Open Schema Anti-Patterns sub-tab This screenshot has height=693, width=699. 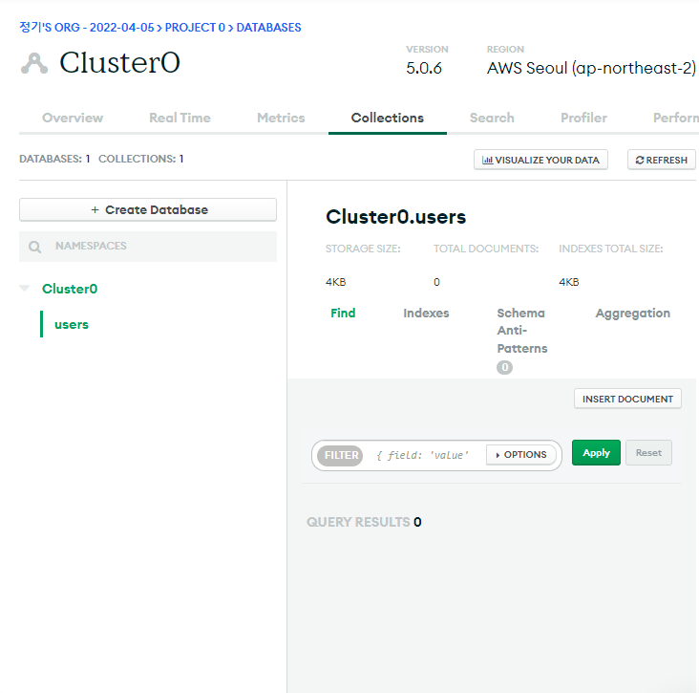(x=522, y=331)
